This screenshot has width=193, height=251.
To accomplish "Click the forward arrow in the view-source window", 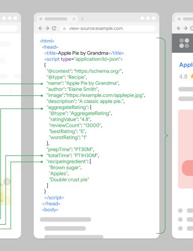I will [47, 28].
